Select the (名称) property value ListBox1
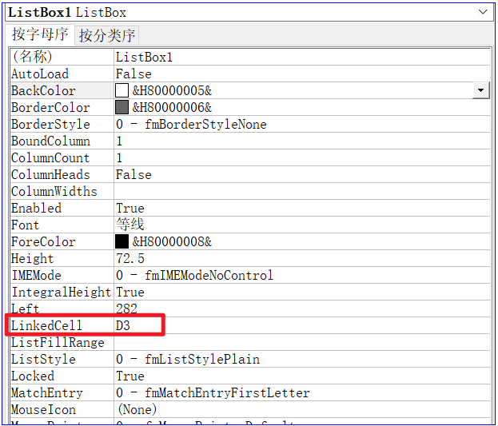Viewport: 498px width, 426px height. point(301,58)
